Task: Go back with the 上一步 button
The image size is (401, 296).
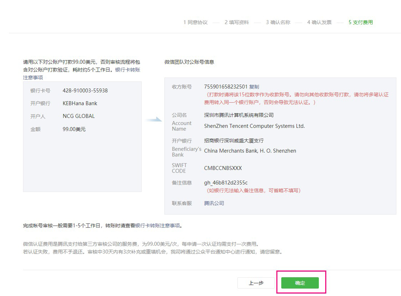Action: coord(256,283)
